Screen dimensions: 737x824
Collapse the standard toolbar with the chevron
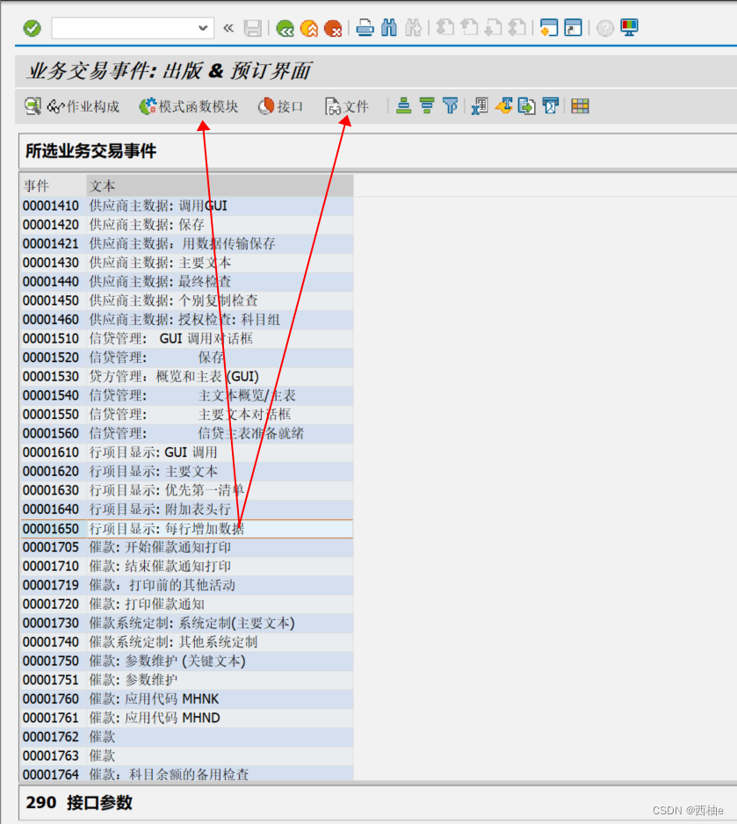tap(228, 27)
